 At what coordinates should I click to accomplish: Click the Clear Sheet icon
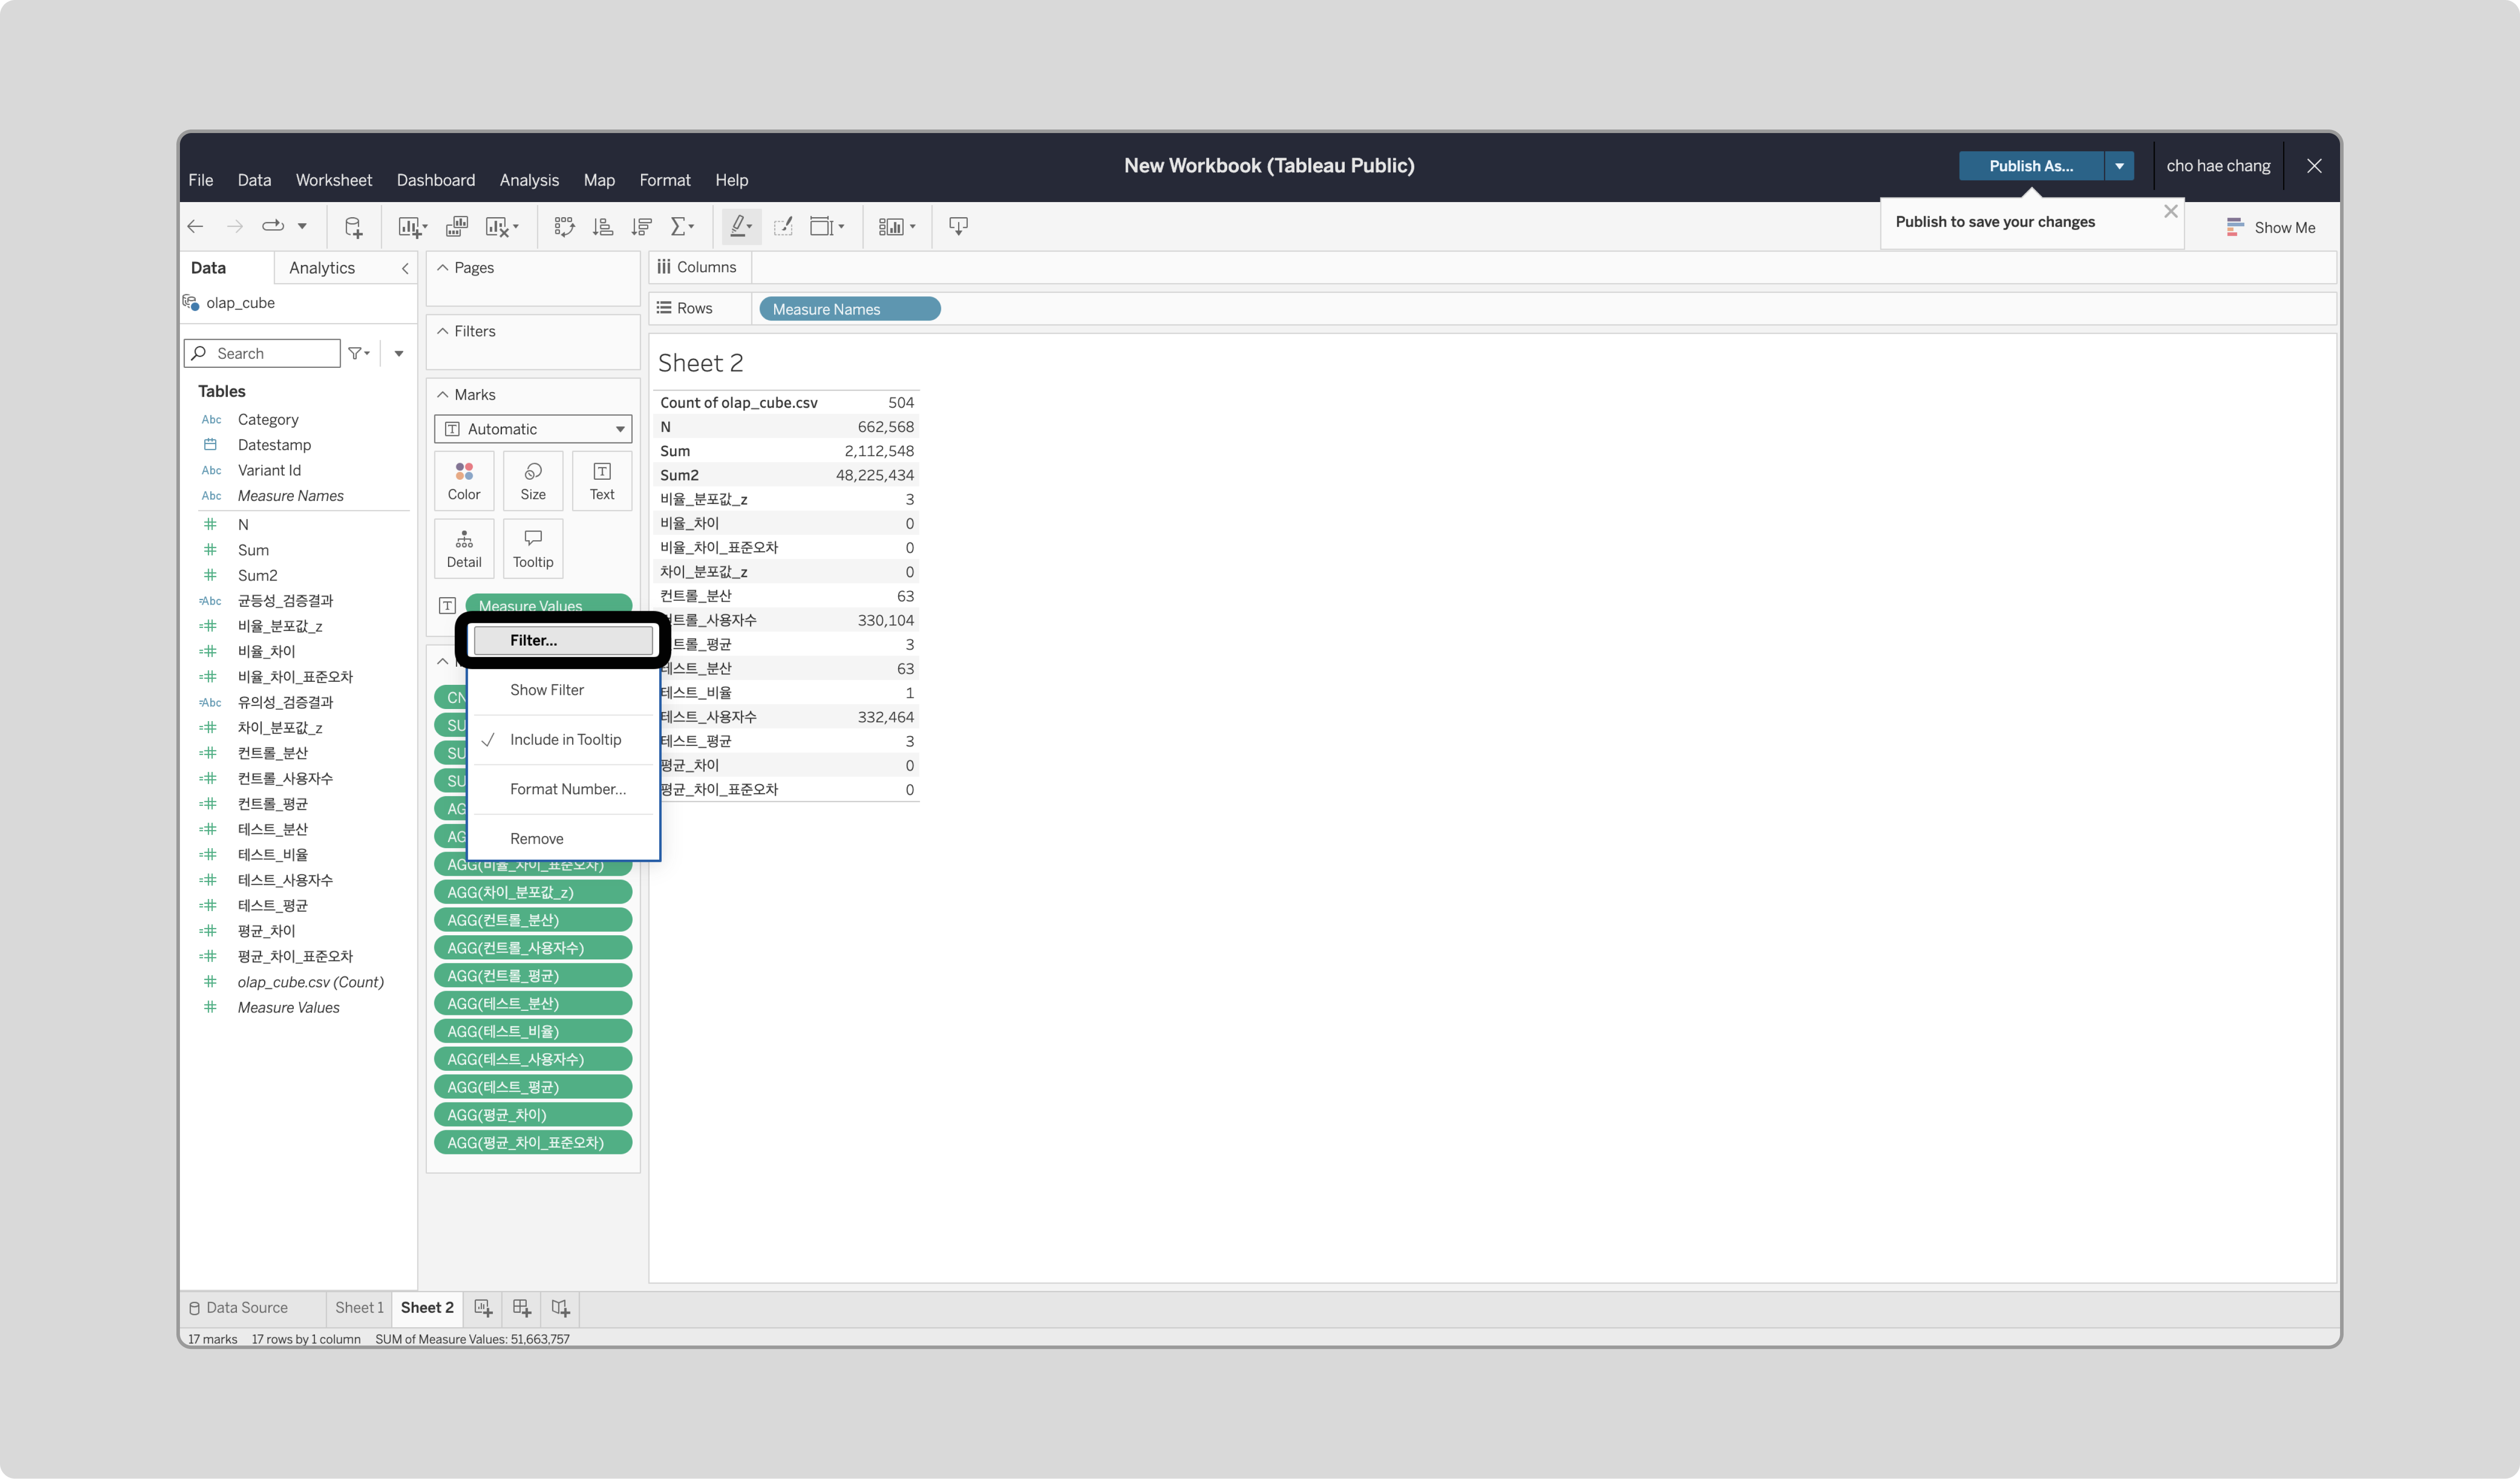point(502,227)
